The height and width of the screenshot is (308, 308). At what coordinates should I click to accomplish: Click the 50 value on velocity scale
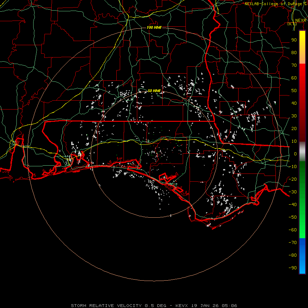coord(294,91)
